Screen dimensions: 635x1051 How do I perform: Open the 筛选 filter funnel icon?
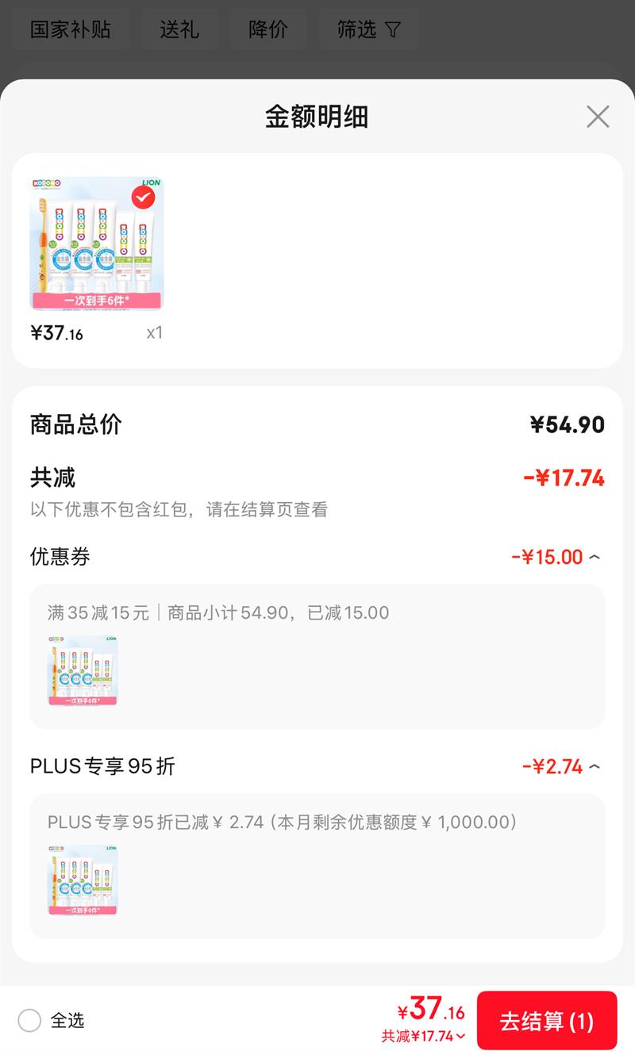click(393, 30)
